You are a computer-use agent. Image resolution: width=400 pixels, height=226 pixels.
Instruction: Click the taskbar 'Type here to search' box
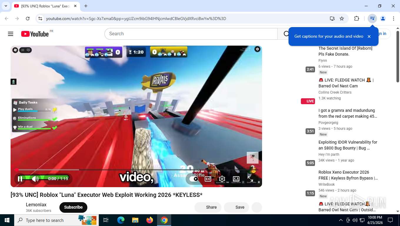[56, 220]
